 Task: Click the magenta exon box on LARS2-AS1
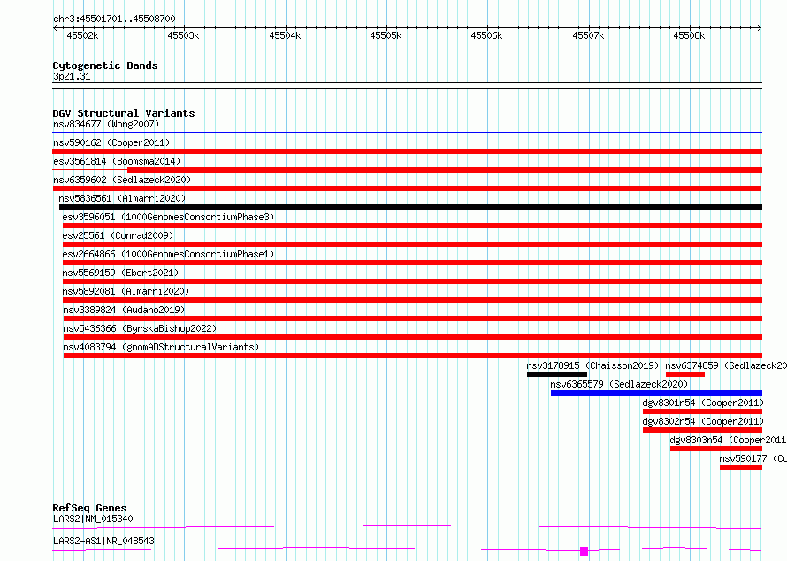[584, 551]
